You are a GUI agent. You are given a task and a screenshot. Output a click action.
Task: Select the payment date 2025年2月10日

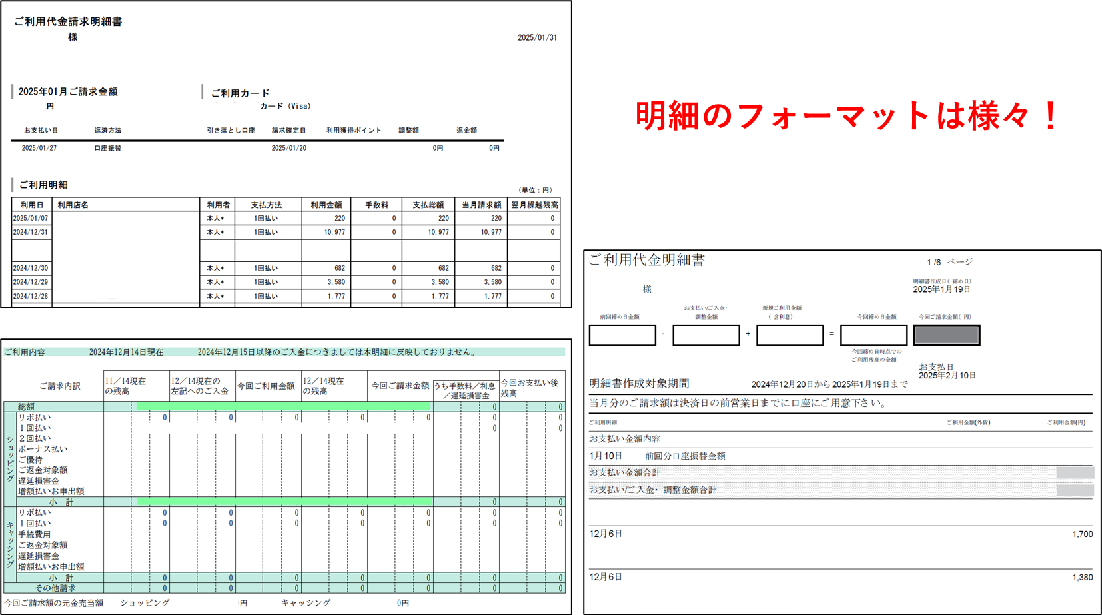947,376
